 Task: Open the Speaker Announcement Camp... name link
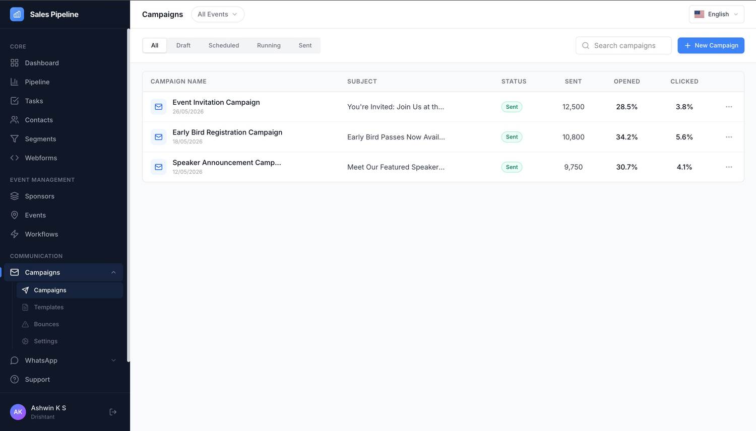point(227,163)
